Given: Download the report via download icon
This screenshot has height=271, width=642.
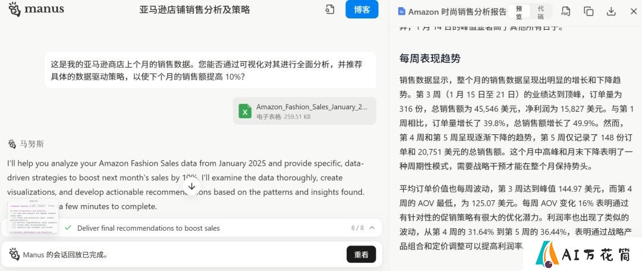Looking at the screenshot, I should point(611,11).
